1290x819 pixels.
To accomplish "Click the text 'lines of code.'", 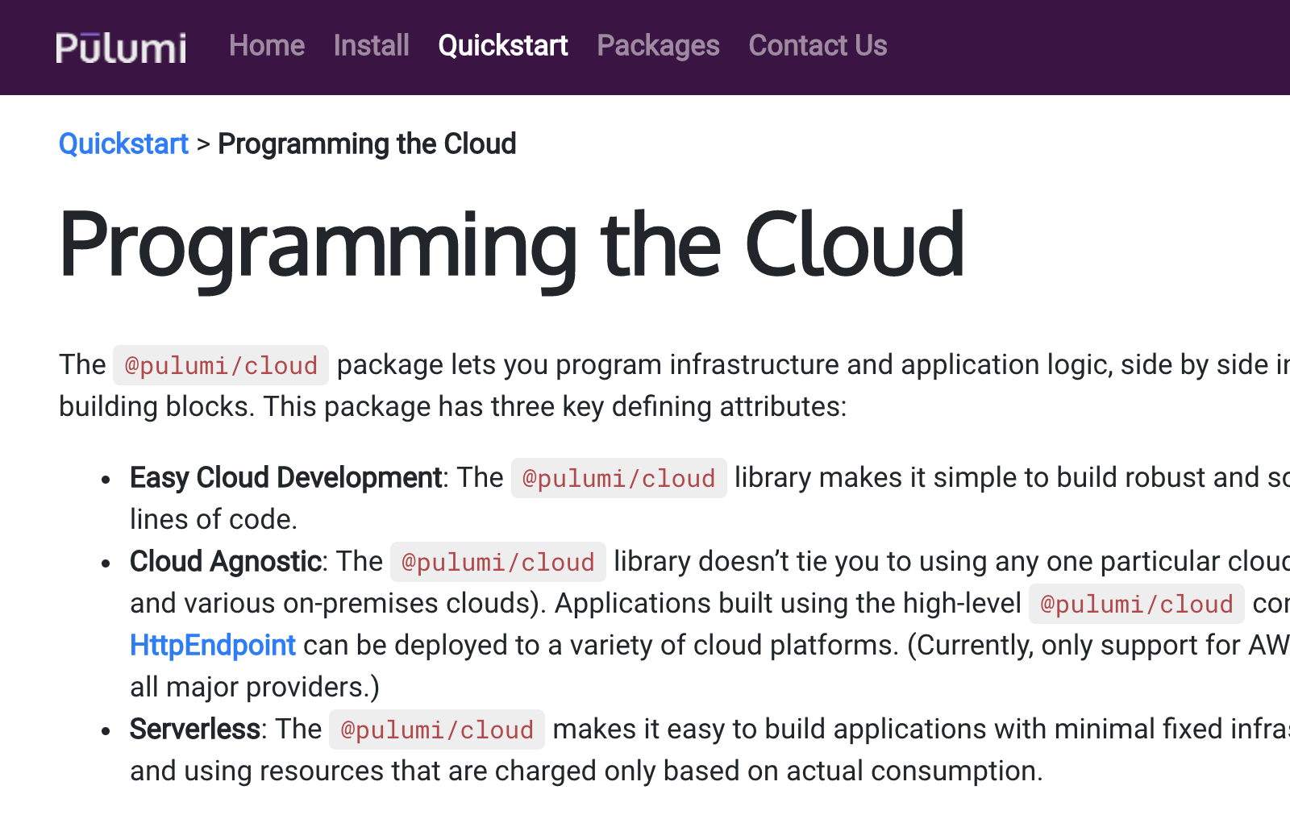I will [214, 520].
